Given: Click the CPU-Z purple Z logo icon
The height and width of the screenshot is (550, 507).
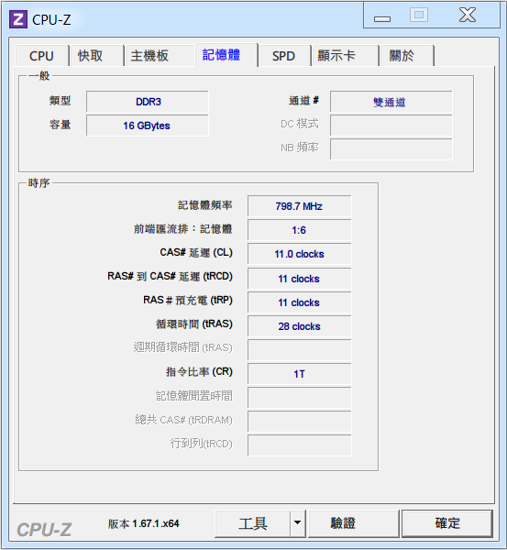Looking at the screenshot, I should [18, 19].
